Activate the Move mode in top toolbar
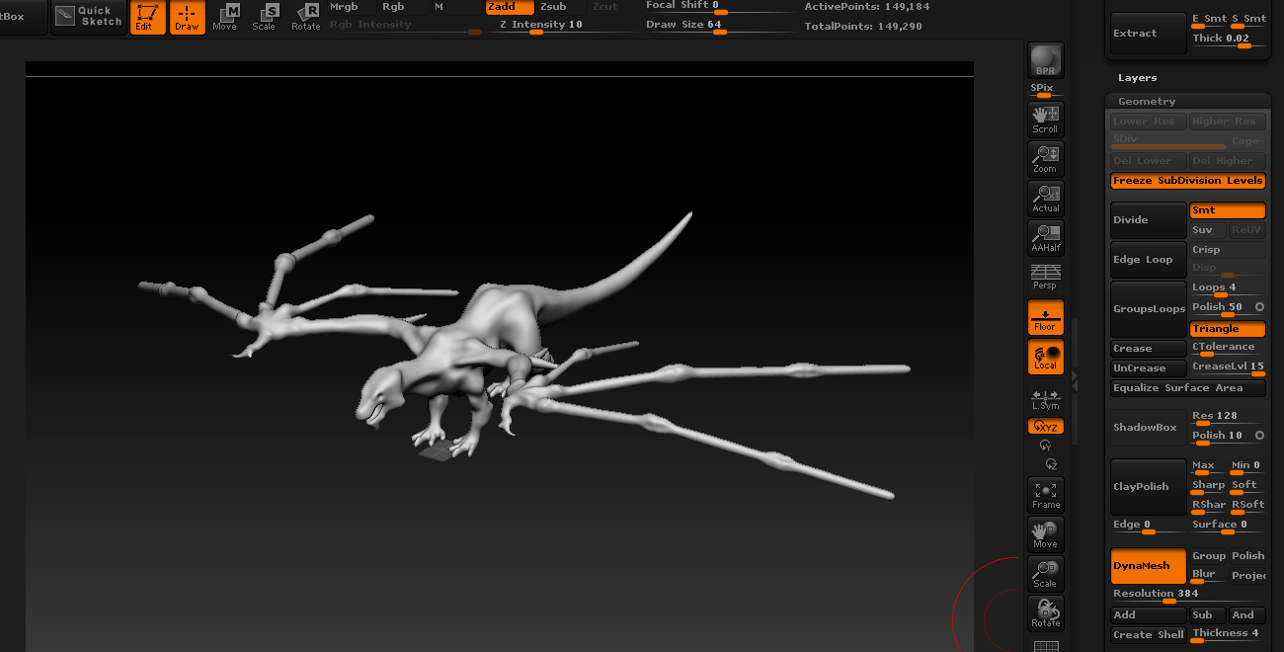 (225, 17)
